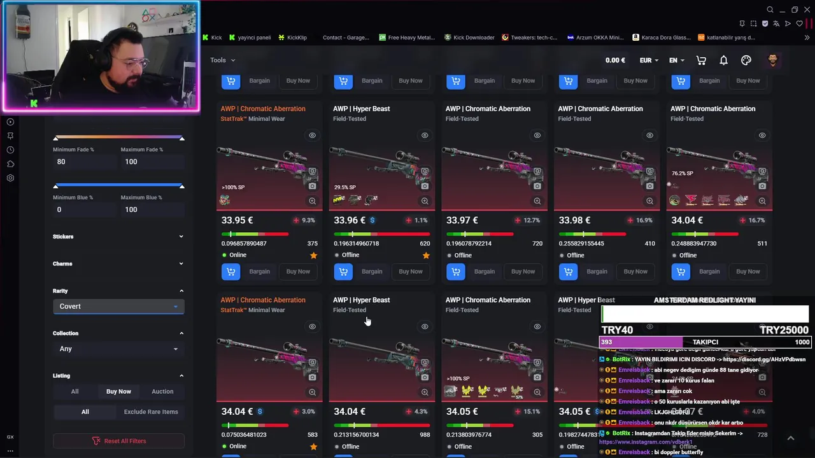
Task: Switch Listing filter to Auction
Action: point(162,391)
